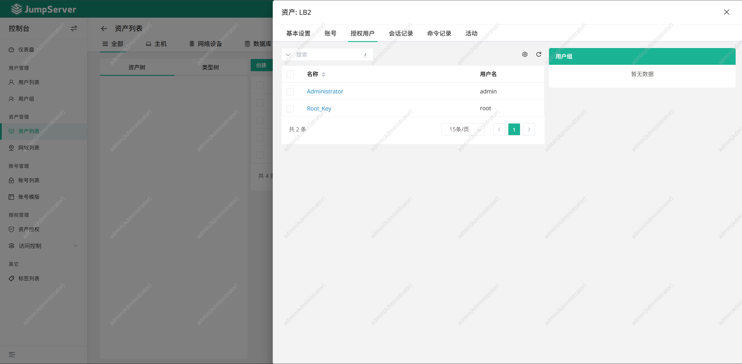Expand the search filter dropdown chevron

click(288, 55)
